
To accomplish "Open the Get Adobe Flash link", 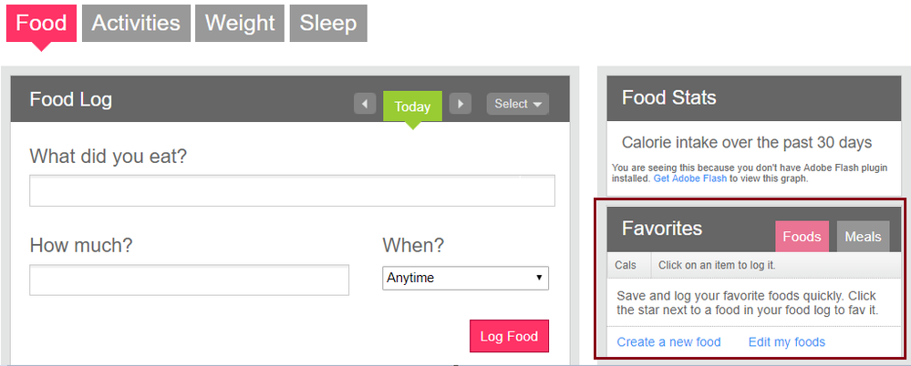I will click(690, 178).
